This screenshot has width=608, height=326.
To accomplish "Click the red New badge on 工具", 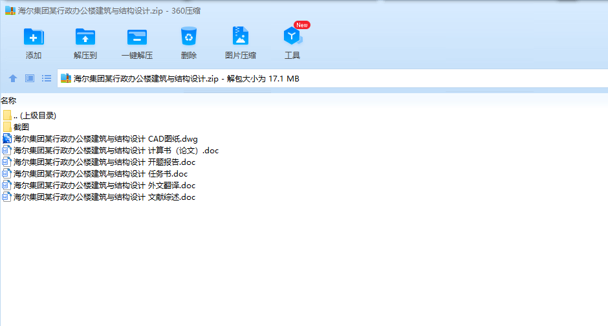I will click(301, 25).
